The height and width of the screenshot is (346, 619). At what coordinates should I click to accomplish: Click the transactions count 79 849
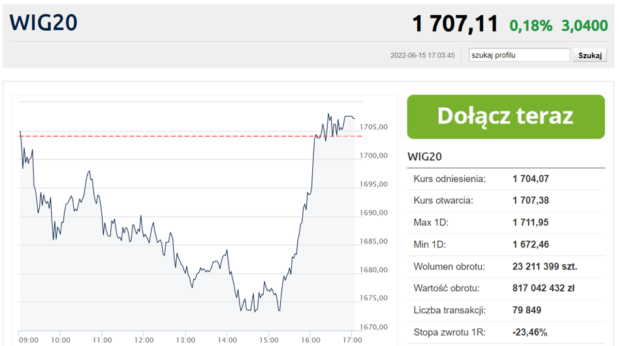(527, 310)
